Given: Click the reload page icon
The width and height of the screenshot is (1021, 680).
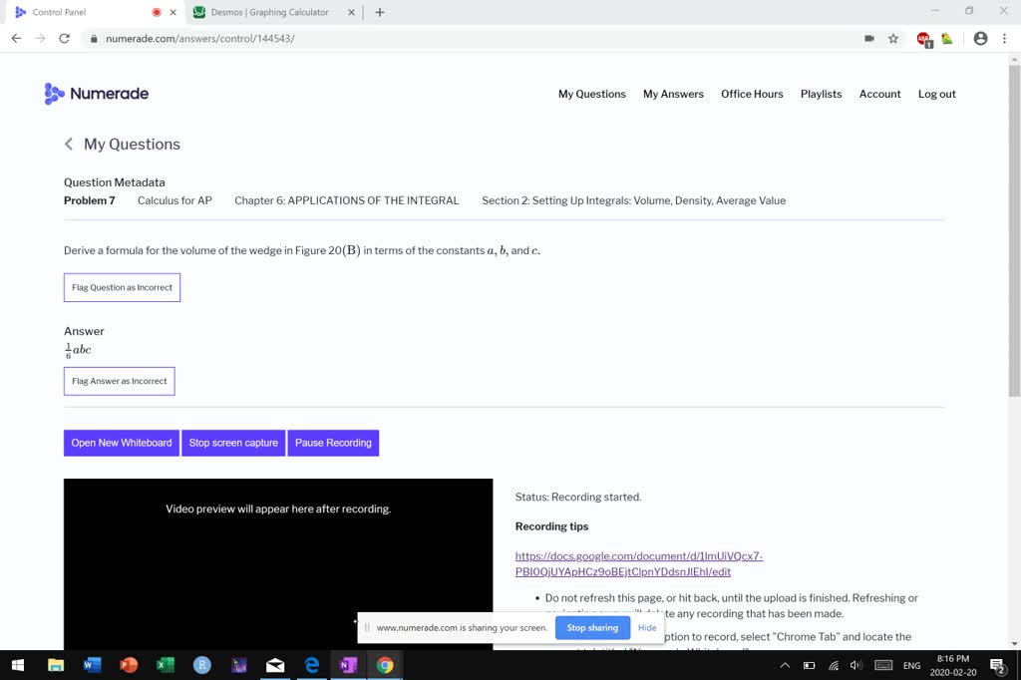Looking at the screenshot, I should pos(65,38).
